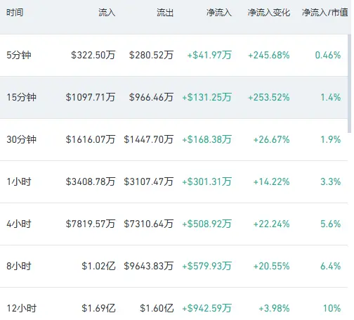This screenshot has height=320, width=354.
Task: Click ratio value 5.6%
Action: tap(331, 224)
